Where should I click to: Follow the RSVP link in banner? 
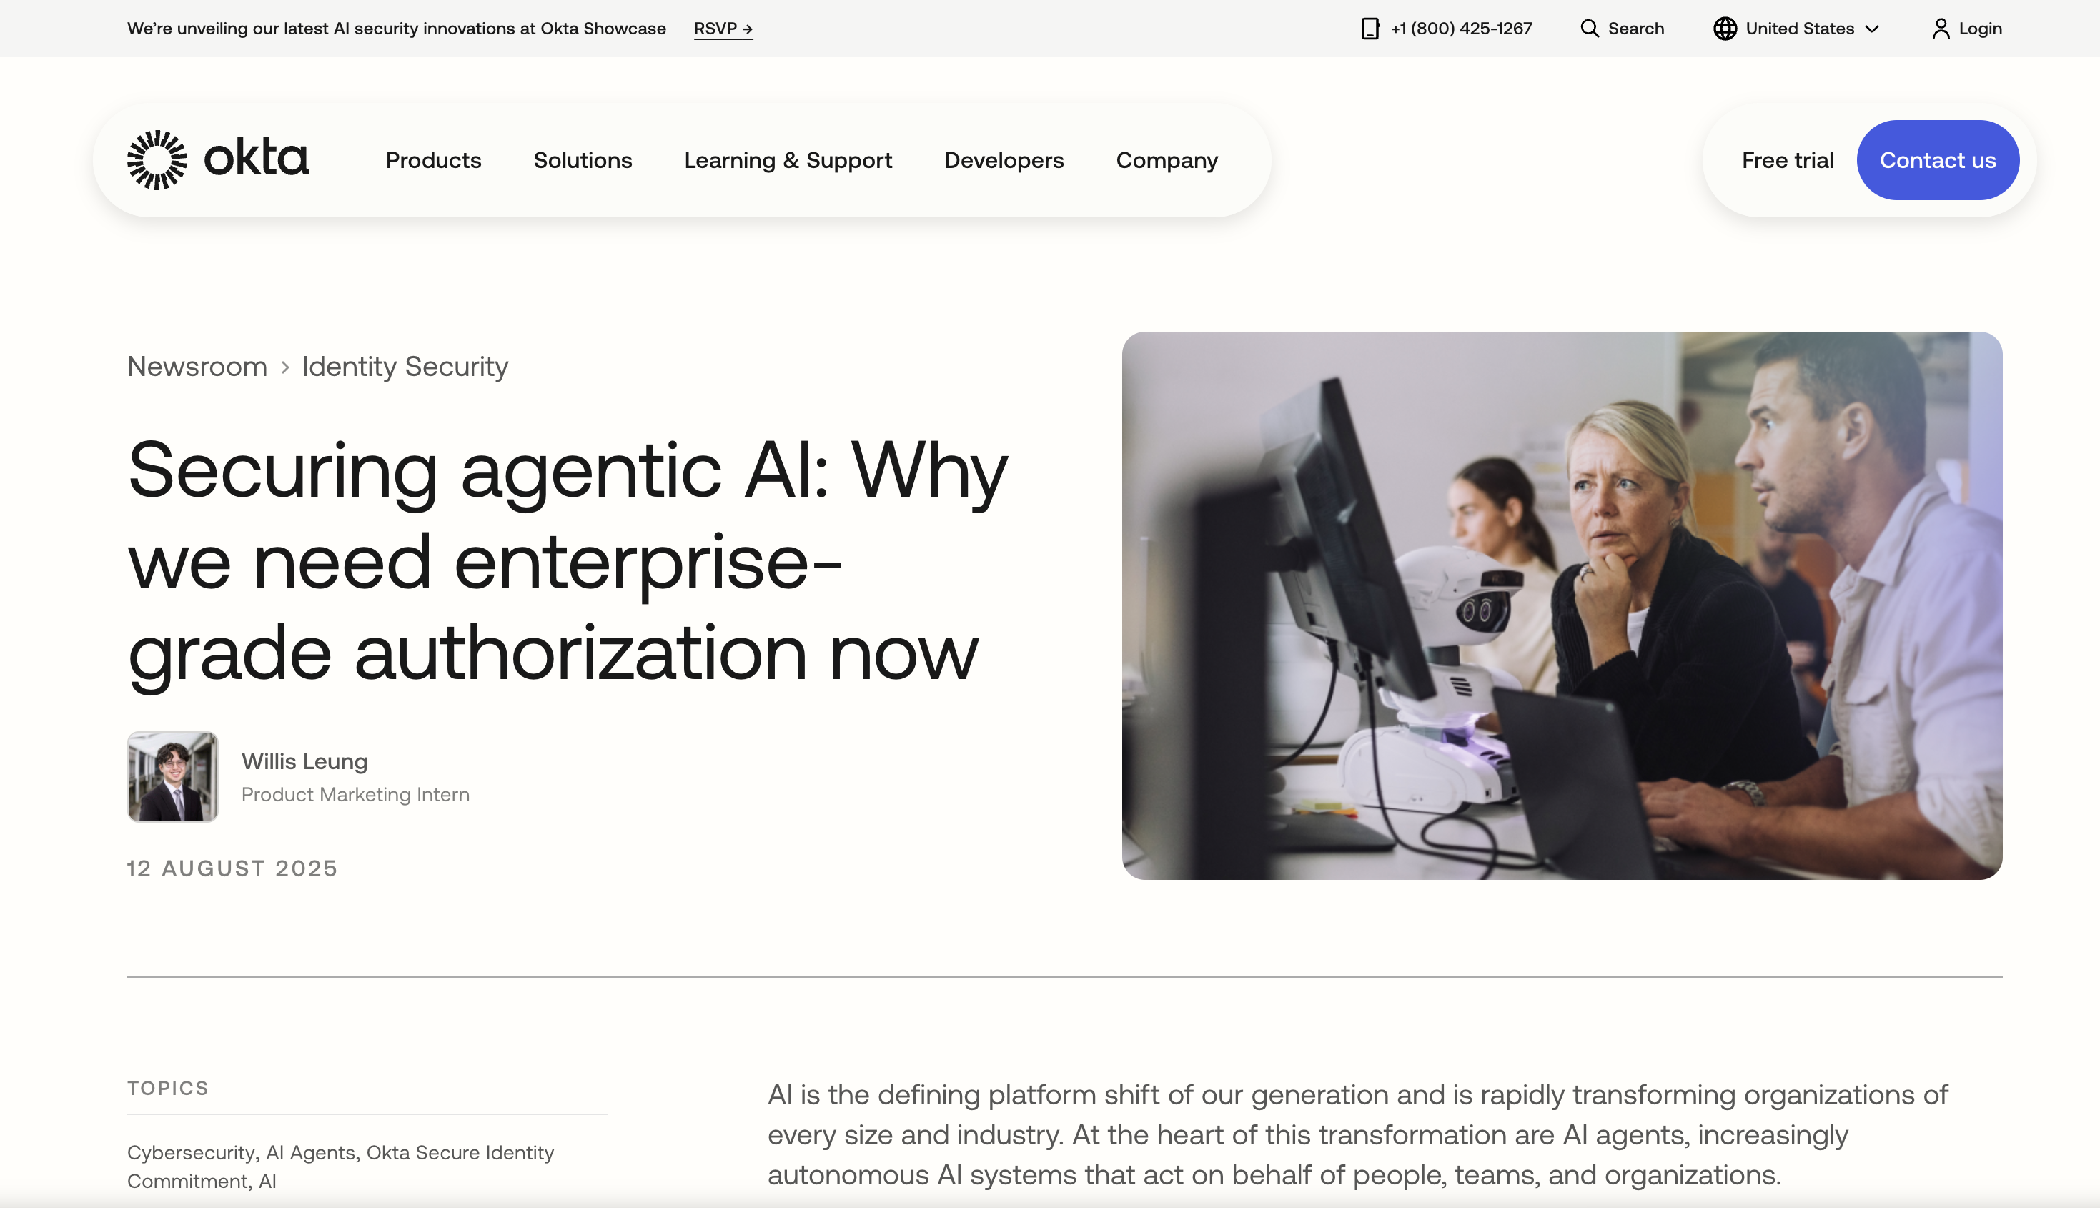pyautogui.click(x=723, y=29)
